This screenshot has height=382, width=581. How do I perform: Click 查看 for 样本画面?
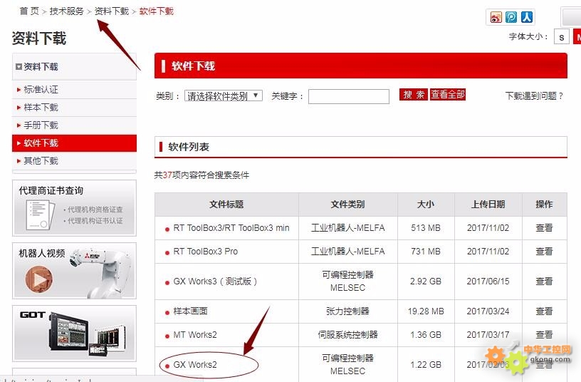[544, 311]
